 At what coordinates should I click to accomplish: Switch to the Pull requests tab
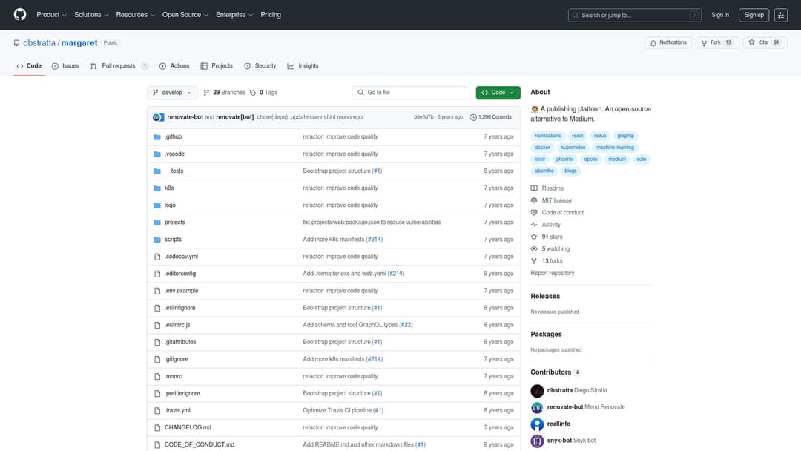[119, 66]
